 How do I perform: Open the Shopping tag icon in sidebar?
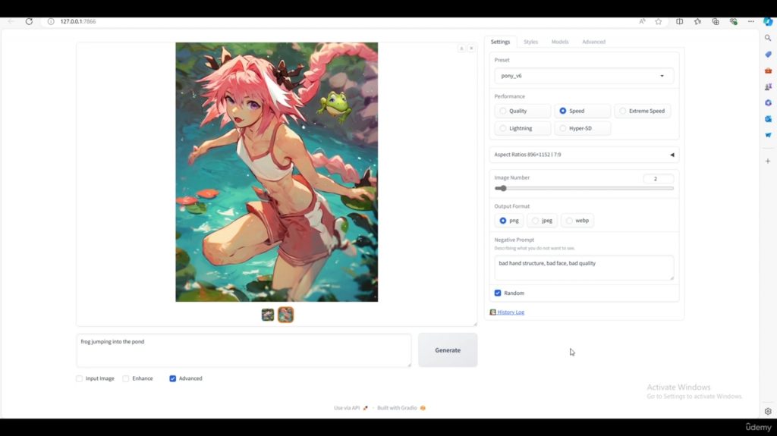[768, 55]
